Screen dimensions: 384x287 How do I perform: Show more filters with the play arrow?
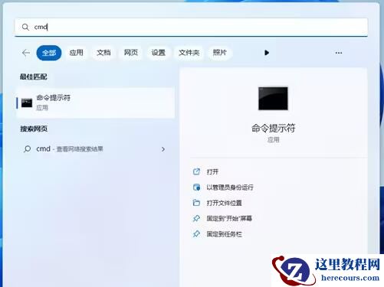pos(267,53)
